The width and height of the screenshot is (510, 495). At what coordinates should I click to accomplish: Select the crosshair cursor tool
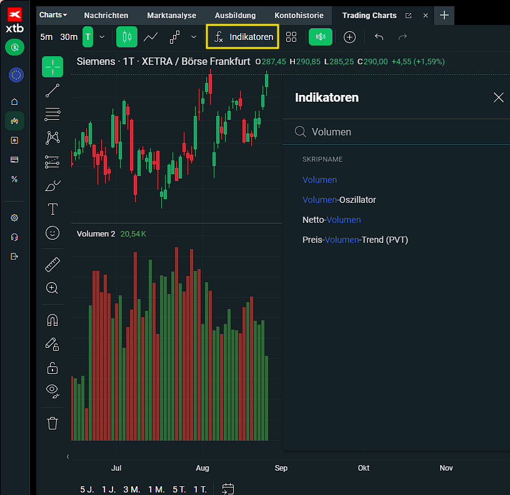point(52,67)
